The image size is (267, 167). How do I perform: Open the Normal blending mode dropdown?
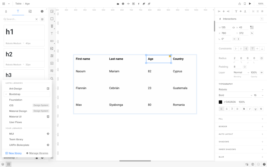[x=241, y=73]
